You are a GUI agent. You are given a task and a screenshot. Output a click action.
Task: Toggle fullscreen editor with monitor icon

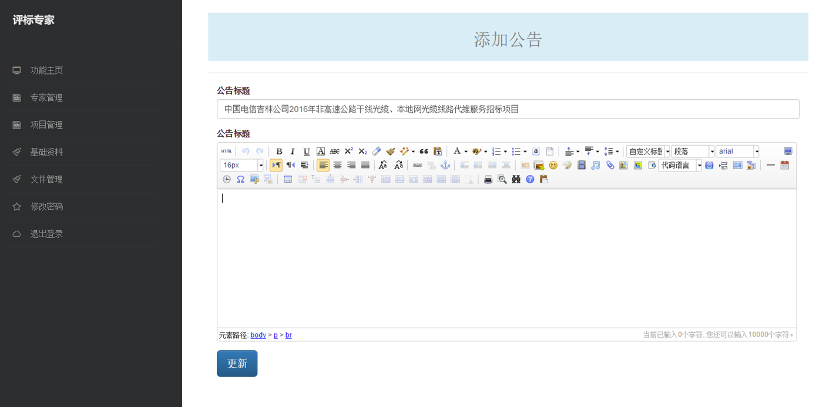[788, 151]
